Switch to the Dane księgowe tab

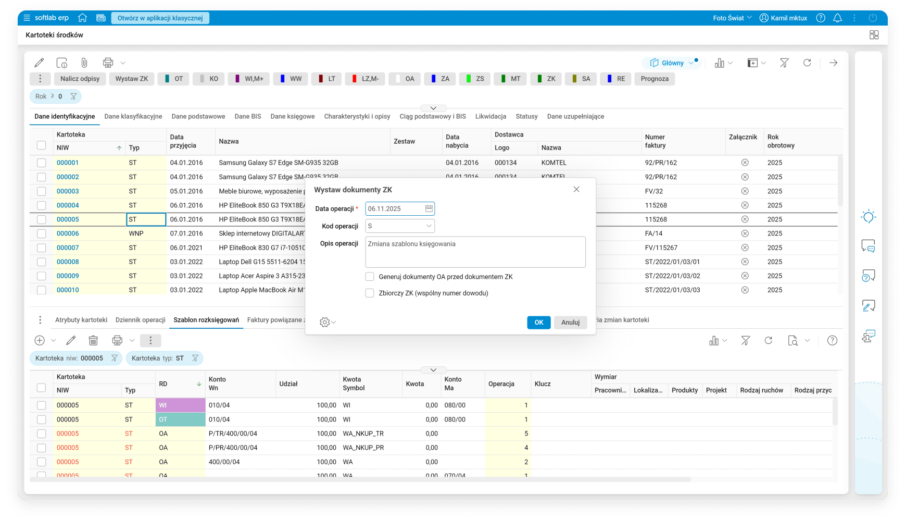[x=293, y=116]
